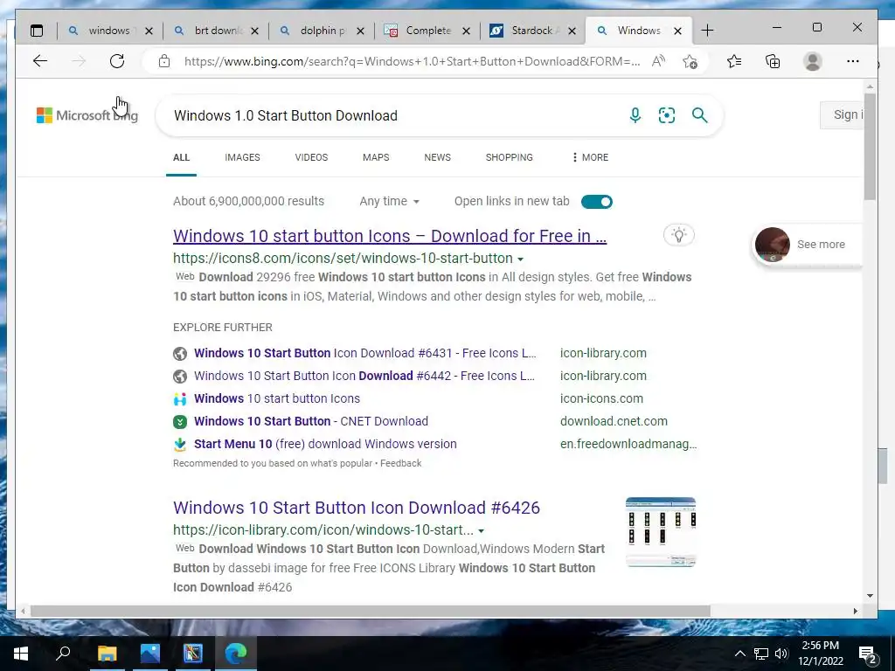Open the browser profile icon

pos(812,61)
